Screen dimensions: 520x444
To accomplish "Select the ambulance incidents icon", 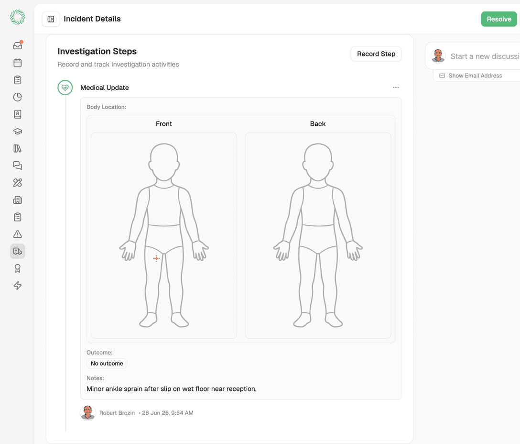I will (18, 251).
